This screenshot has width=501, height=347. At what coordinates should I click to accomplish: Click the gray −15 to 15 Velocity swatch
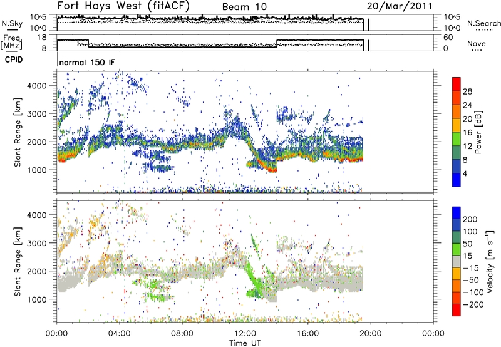pos(457,261)
